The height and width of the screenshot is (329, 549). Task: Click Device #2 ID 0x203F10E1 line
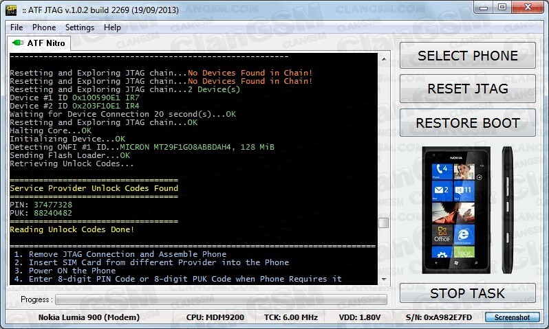[x=74, y=106]
